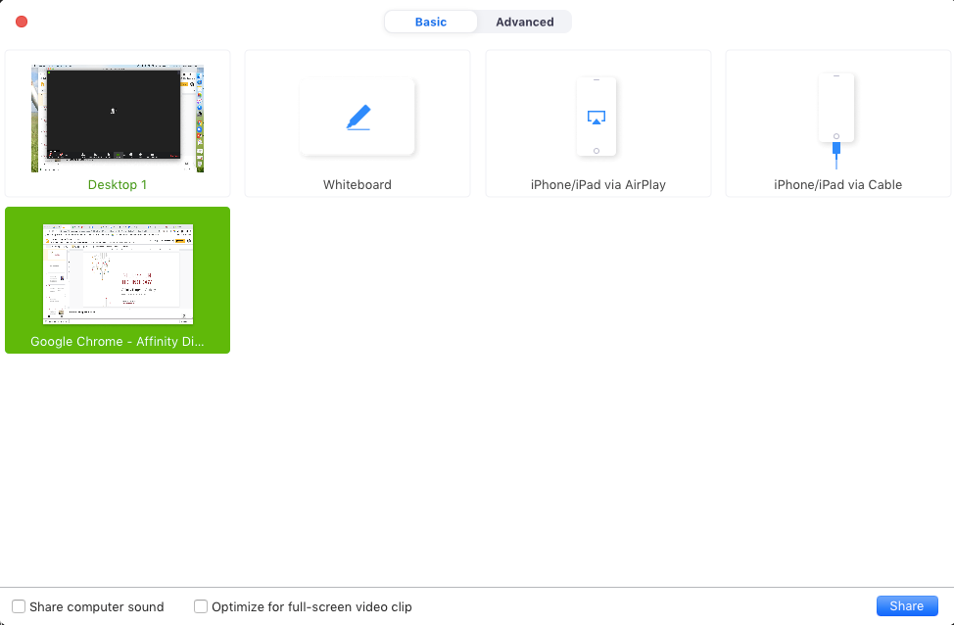The height and width of the screenshot is (625, 954).
Task: Choose the Whiteboard sharing tile
Action: 357,122
